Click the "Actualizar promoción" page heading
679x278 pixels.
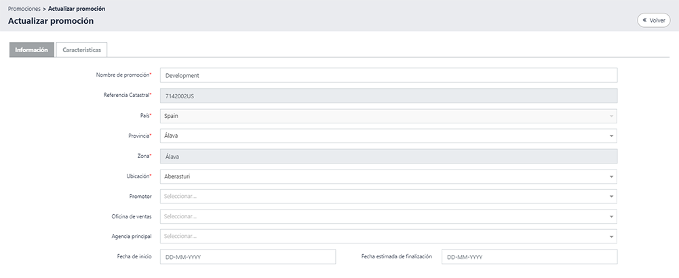[x=51, y=21]
